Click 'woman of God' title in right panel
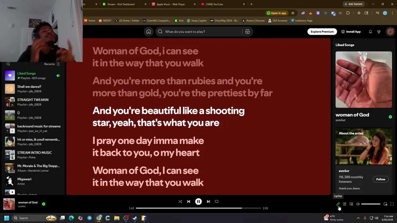This screenshot has height=223, width=397. click(x=352, y=115)
